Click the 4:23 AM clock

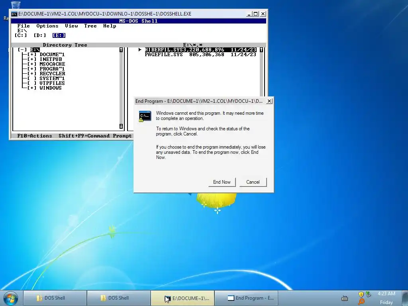click(386, 294)
